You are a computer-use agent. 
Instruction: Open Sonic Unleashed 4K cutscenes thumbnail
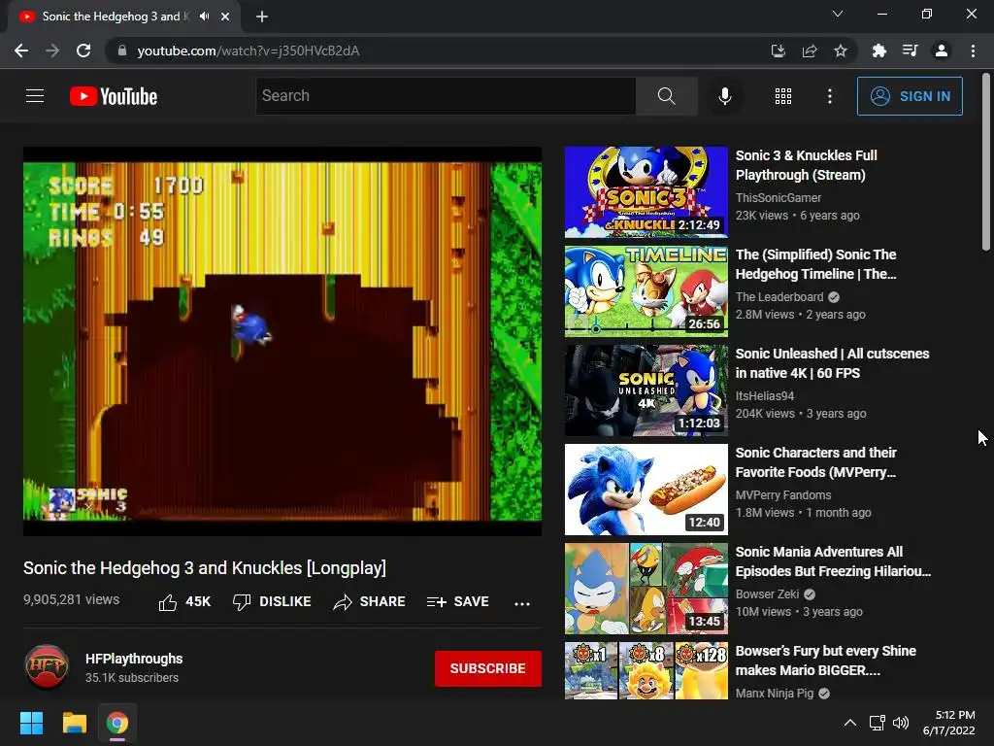pyautogui.click(x=646, y=390)
